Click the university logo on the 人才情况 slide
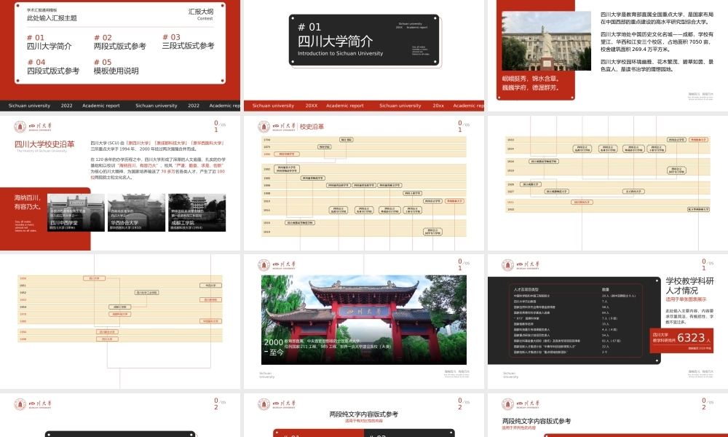728x437 pixels. tap(521, 264)
